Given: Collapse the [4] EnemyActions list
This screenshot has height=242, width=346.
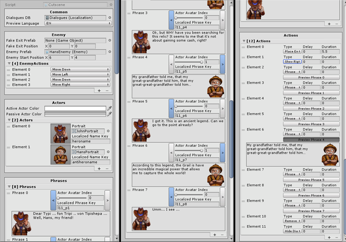Looking at the screenshot, I should tap(9, 64).
